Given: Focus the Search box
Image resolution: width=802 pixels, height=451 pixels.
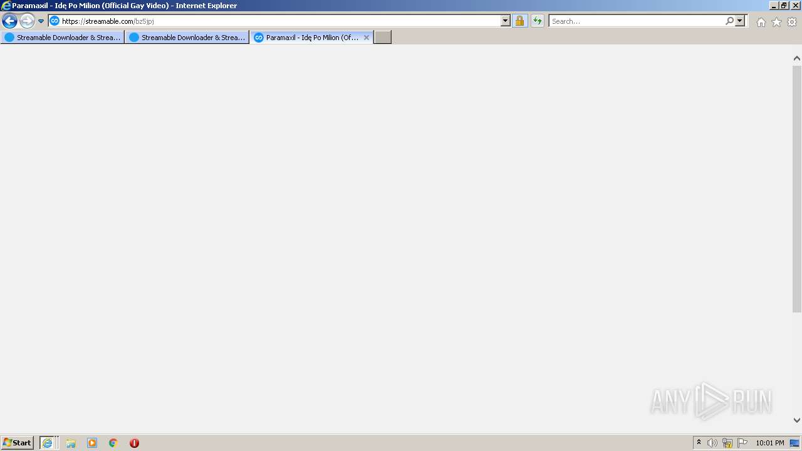Looking at the screenshot, I should (x=637, y=21).
